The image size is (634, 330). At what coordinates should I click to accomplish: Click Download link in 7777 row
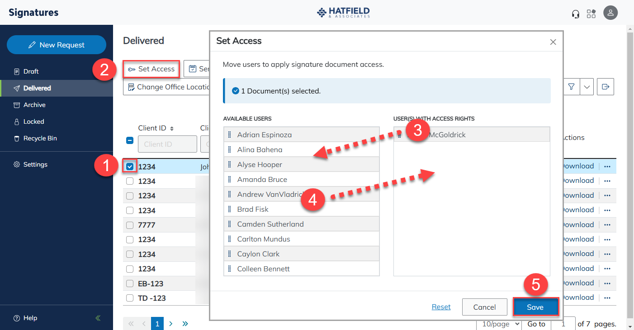578,224
